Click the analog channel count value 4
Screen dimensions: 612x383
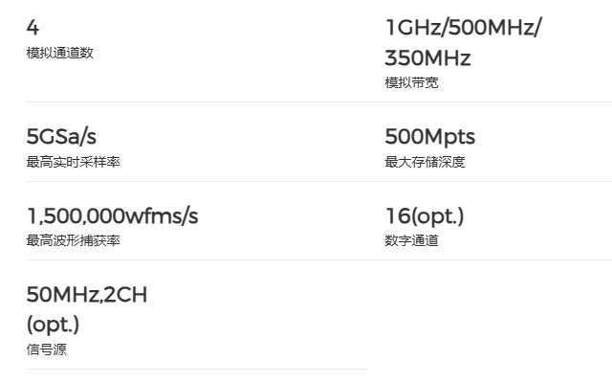tap(33, 28)
